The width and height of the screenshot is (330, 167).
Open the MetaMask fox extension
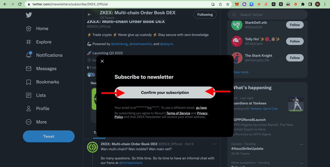click(x=237, y=4)
